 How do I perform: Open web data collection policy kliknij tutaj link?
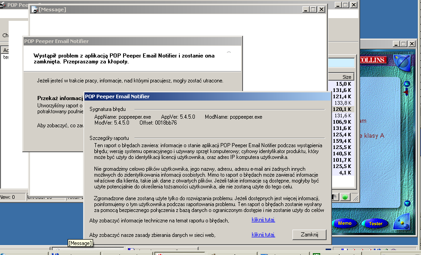pyautogui.click(x=263, y=235)
